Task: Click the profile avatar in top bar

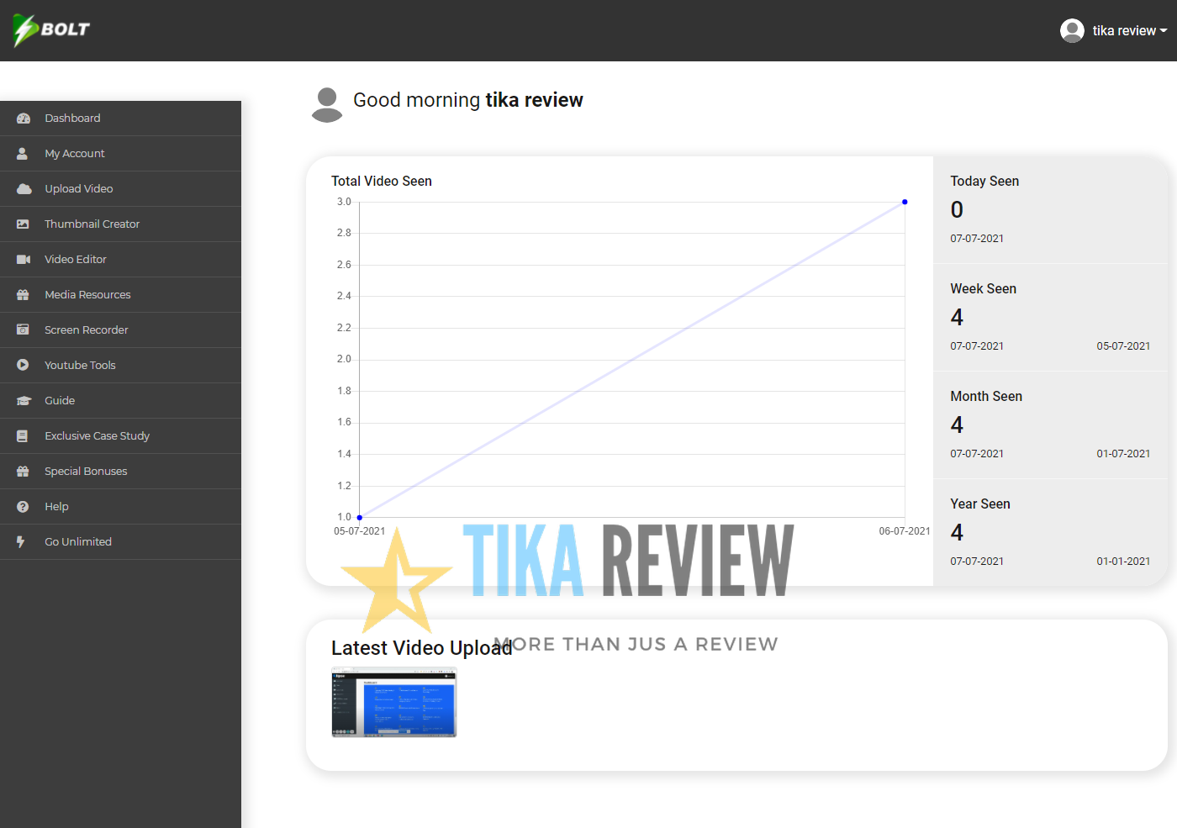Action: tap(1072, 31)
